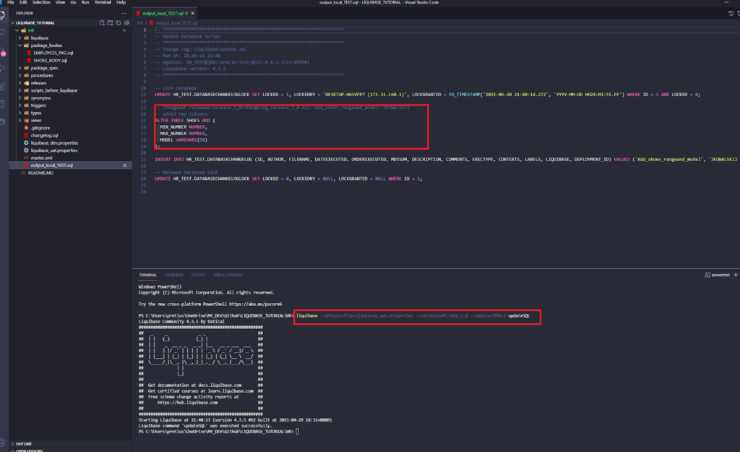This screenshot has width=740, height=452.
Task: Open the File menu
Action: tap(11, 2)
